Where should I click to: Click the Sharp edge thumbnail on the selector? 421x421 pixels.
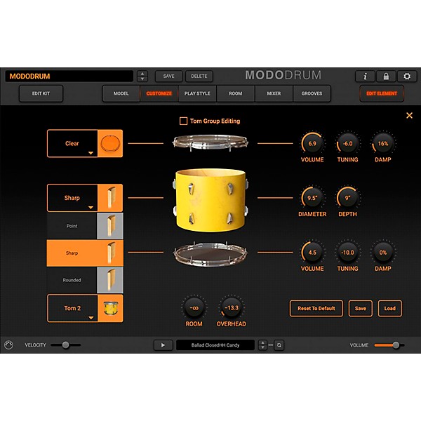[110, 198]
